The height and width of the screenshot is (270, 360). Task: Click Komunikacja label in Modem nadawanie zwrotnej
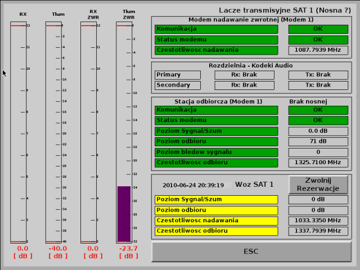point(216,29)
